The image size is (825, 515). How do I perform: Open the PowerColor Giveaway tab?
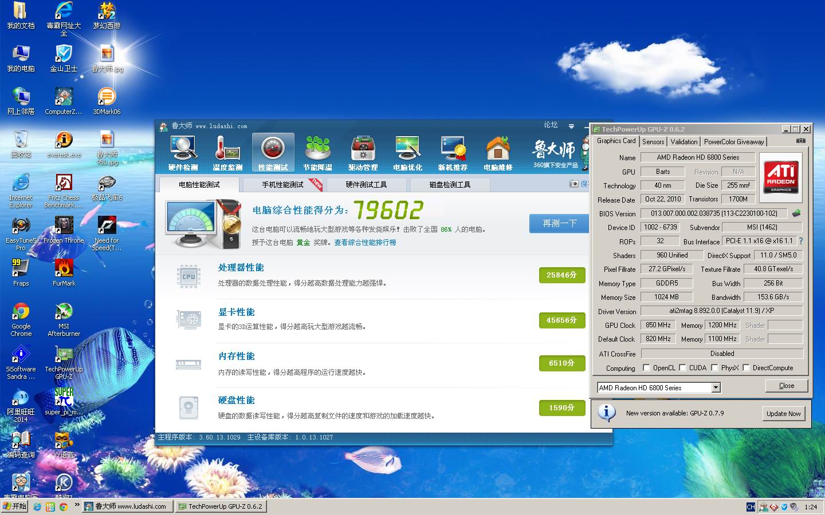tap(734, 142)
